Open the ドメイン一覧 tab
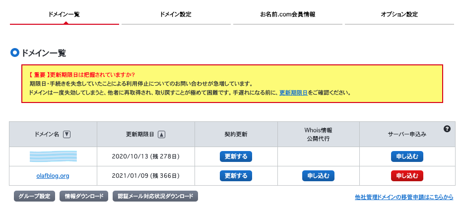The width and height of the screenshot is (463, 206). click(x=64, y=14)
